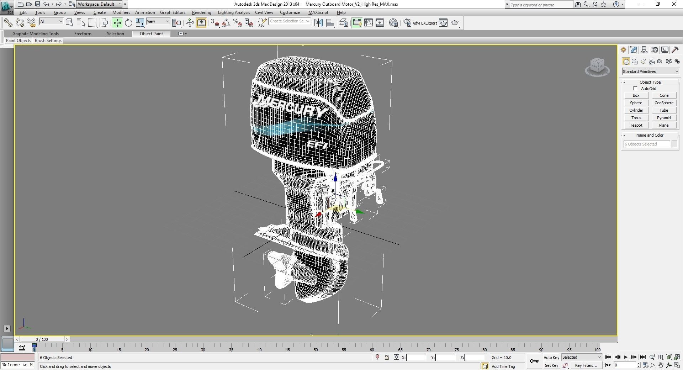
Task: Click the Zoom Extents Selected viewport icon
Action: 669,357
